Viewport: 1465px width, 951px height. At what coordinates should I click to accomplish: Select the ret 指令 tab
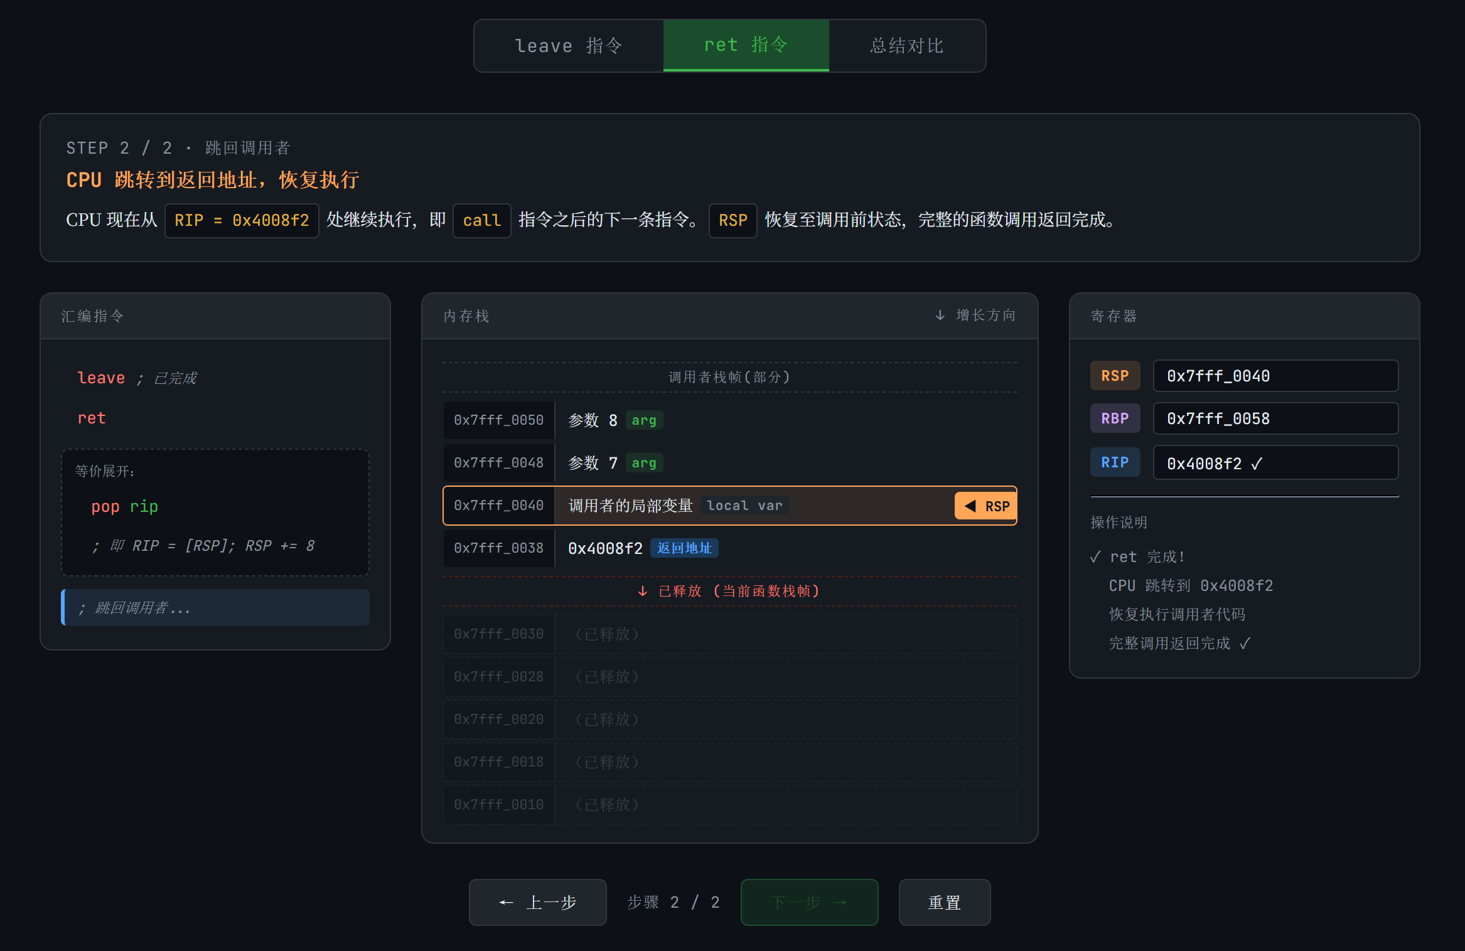[746, 45]
